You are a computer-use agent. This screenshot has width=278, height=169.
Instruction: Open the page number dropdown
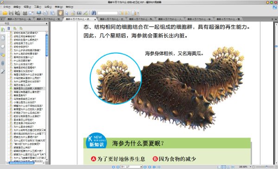point(141,167)
